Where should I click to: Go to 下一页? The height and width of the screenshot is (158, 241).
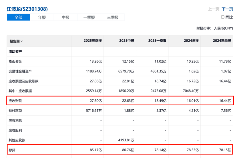(x=227, y=9)
